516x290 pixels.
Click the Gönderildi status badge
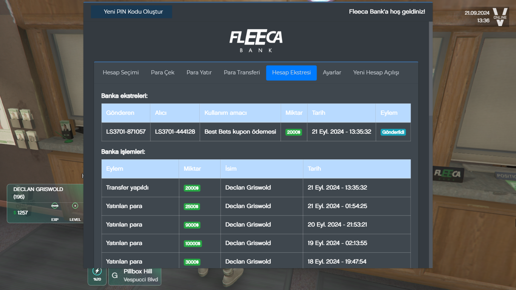tap(393, 132)
